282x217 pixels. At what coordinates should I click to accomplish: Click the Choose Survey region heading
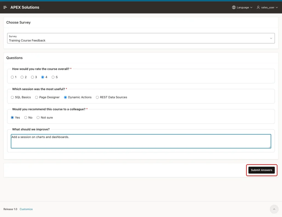click(18, 23)
